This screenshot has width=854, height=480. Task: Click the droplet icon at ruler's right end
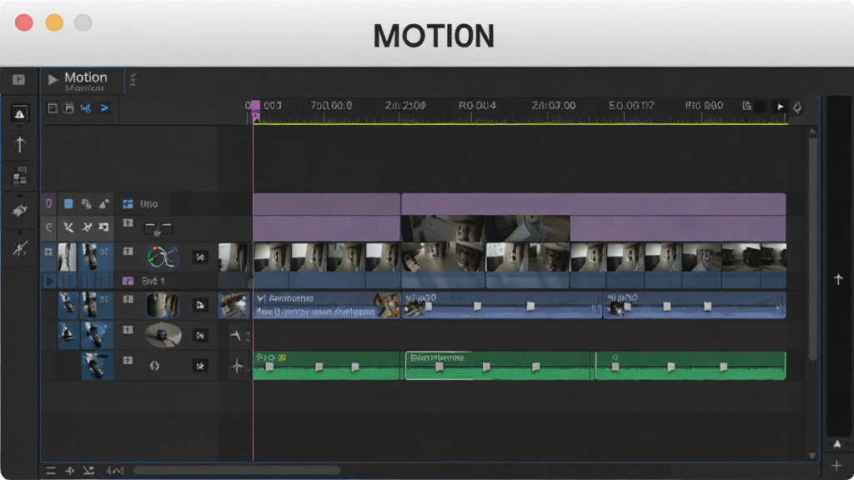(797, 107)
